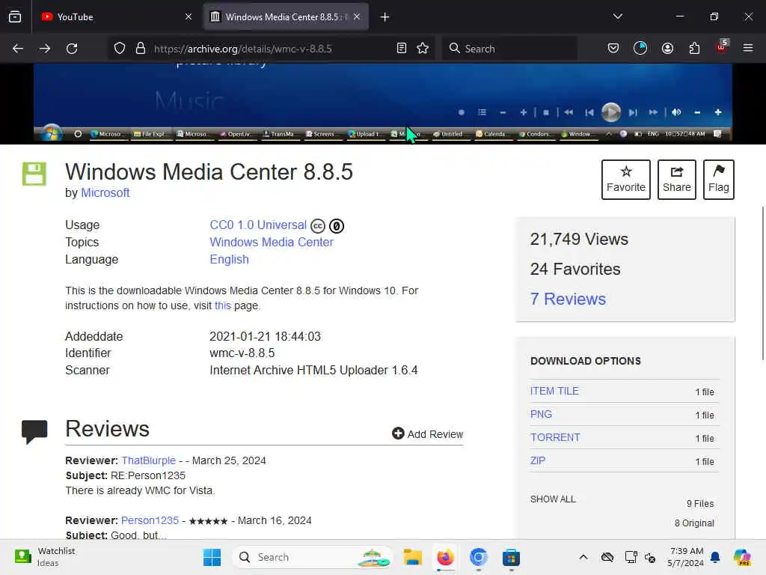Image resolution: width=766 pixels, height=575 pixels.
Task: Click the Favorite button
Action: pyautogui.click(x=626, y=180)
